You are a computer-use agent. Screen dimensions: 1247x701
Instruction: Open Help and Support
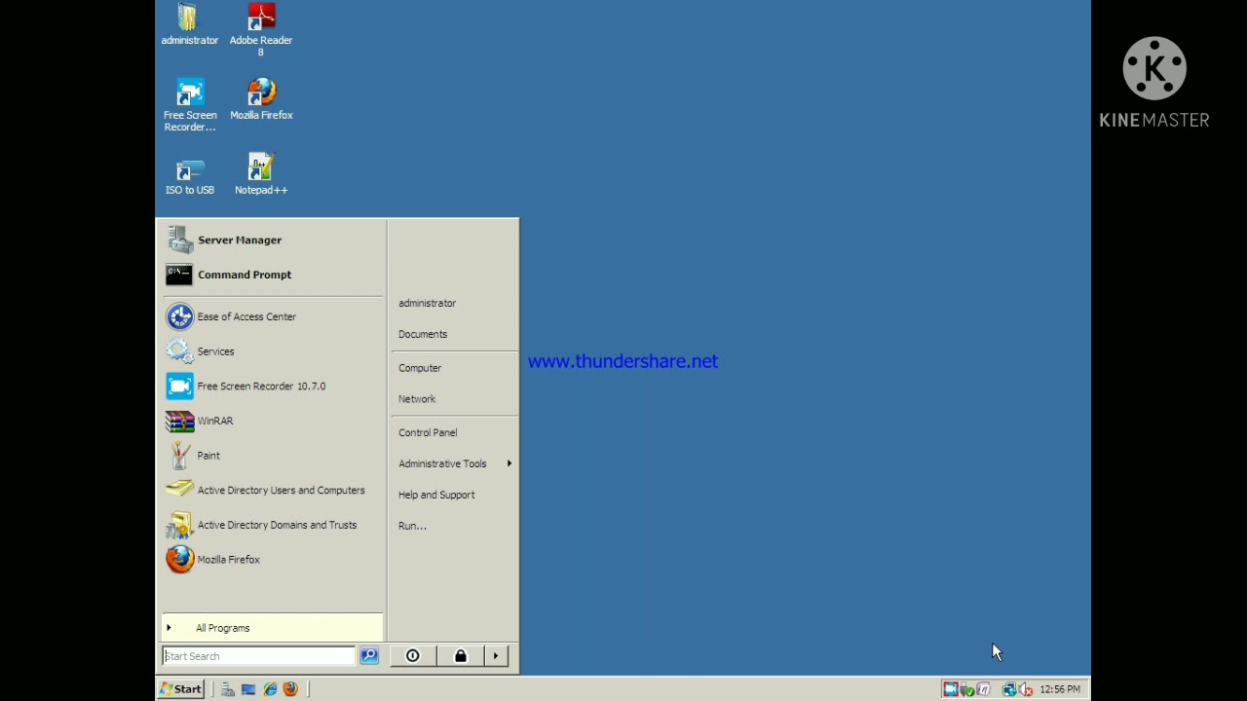[x=436, y=495]
